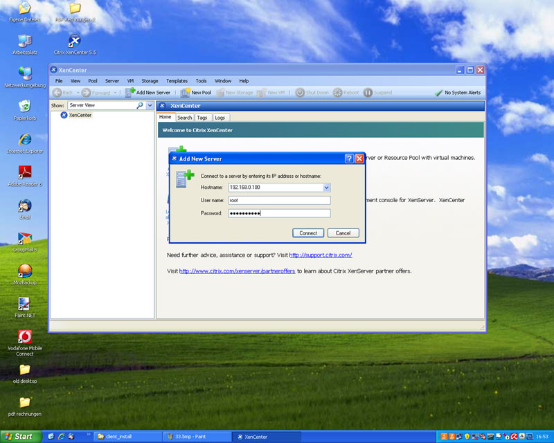The image size is (554, 443).
Task: Click the Start button on taskbar
Action: (x=21, y=437)
